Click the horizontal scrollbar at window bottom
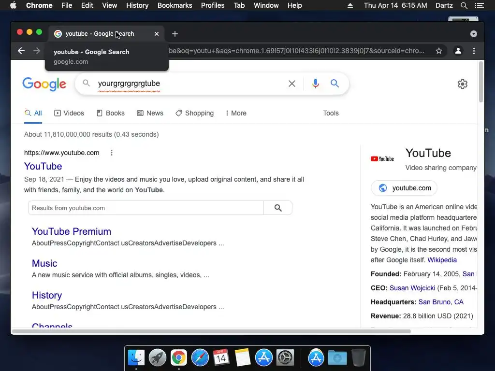This screenshot has height=371, width=495. 211,331
